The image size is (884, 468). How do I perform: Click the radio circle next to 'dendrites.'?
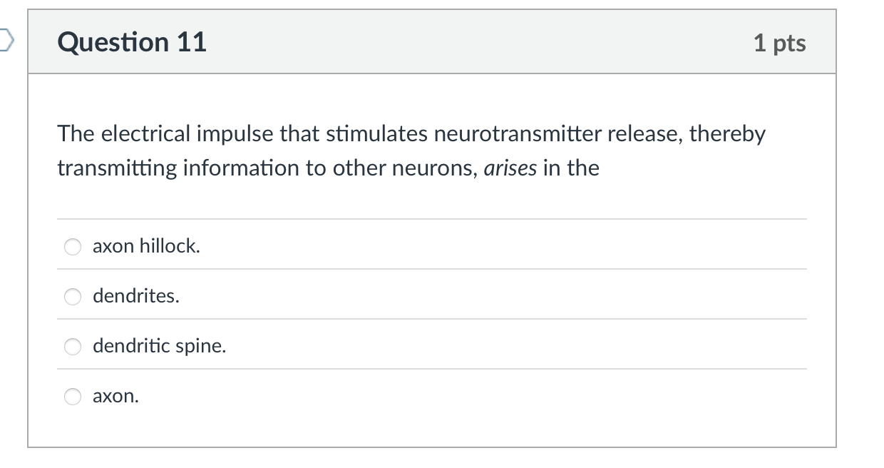coord(72,297)
